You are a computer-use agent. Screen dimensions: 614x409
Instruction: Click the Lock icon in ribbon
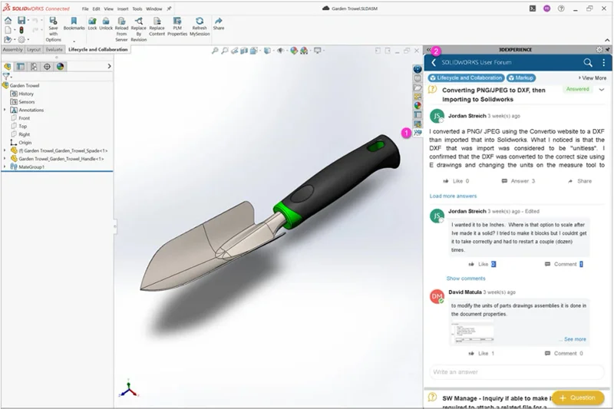(x=92, y=21)
